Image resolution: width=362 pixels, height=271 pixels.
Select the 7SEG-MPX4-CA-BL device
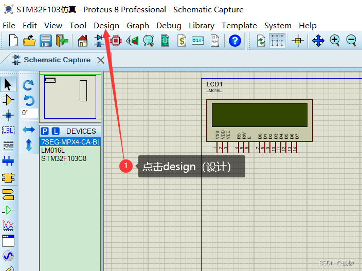coord(70,142)
